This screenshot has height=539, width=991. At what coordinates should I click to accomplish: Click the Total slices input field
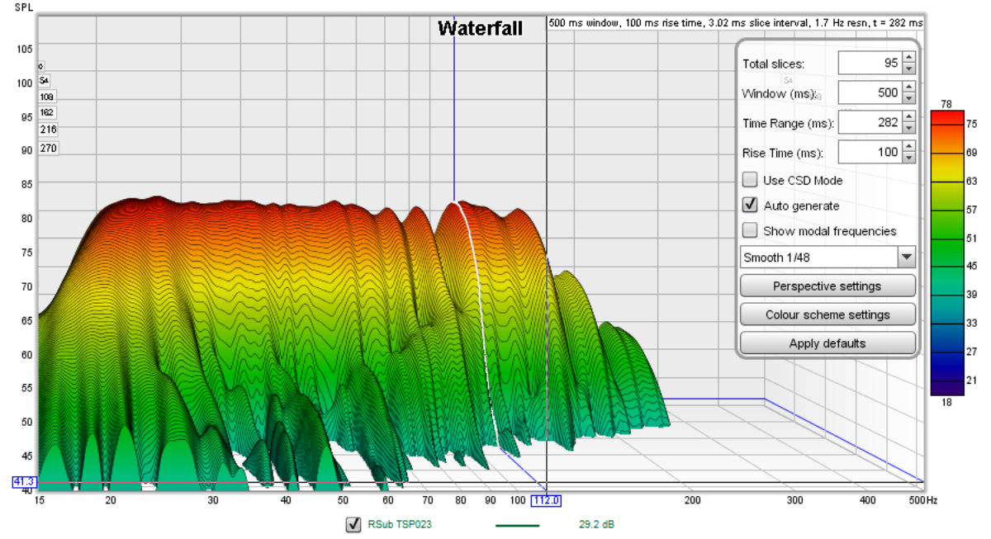click(x=869, y=64)
